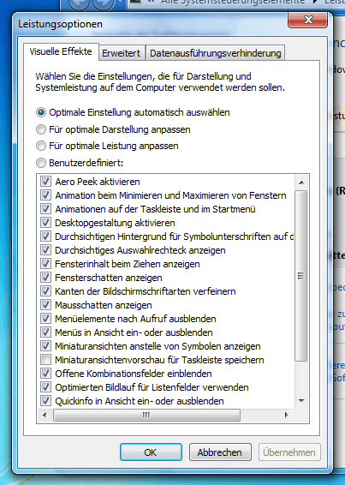Uncheck Aero Peek aktivieren
The height and width of the screenshot is (485, 345).
(x=45, y=182)
